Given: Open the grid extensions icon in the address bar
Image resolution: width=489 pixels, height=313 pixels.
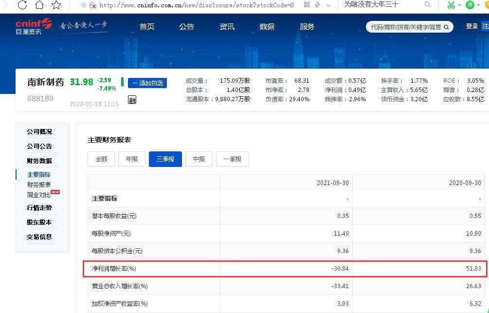Looking at the screenshot, I should click(x=307, y=5).
